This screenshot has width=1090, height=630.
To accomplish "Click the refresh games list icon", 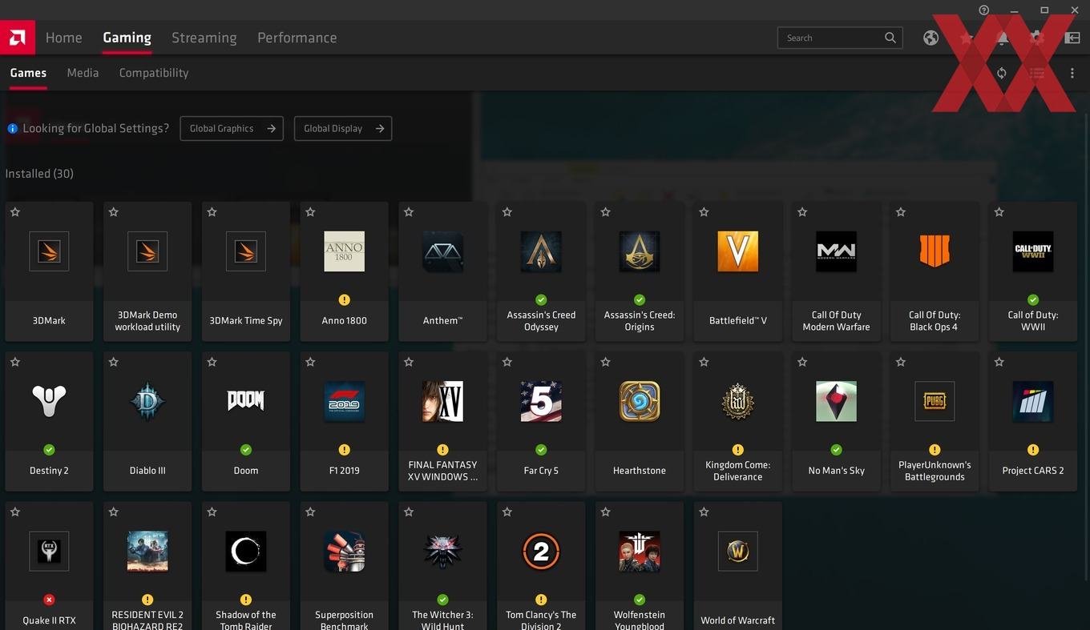I will (1001, 73).
